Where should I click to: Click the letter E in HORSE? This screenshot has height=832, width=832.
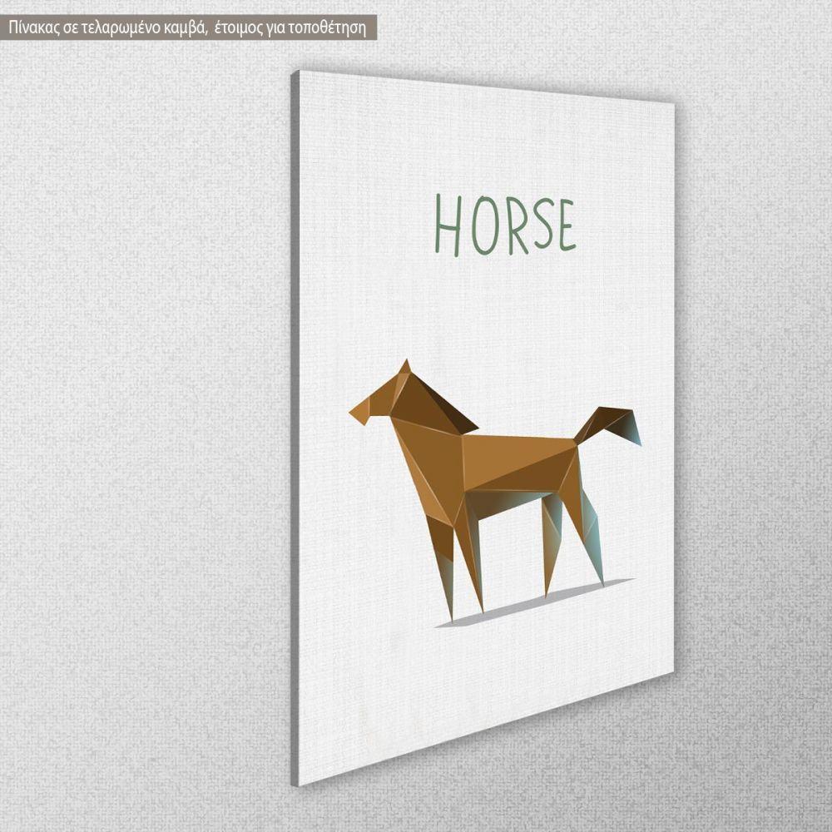(567, 225)
